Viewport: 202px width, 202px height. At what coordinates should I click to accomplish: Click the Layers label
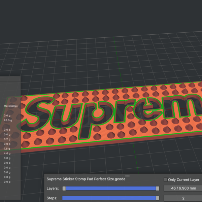click(x=53, y=188)
